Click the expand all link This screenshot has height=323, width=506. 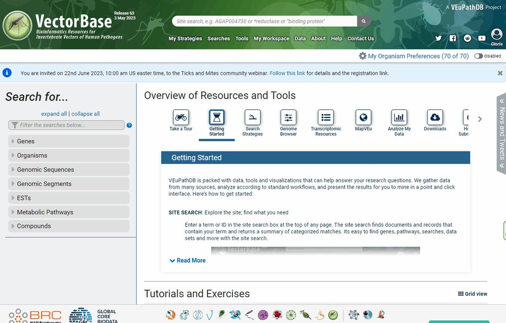[x=54, y=114]
